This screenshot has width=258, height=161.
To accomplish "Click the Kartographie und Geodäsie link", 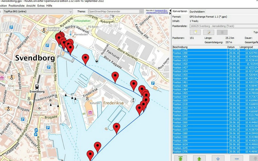I will click(x=157, y=13).
